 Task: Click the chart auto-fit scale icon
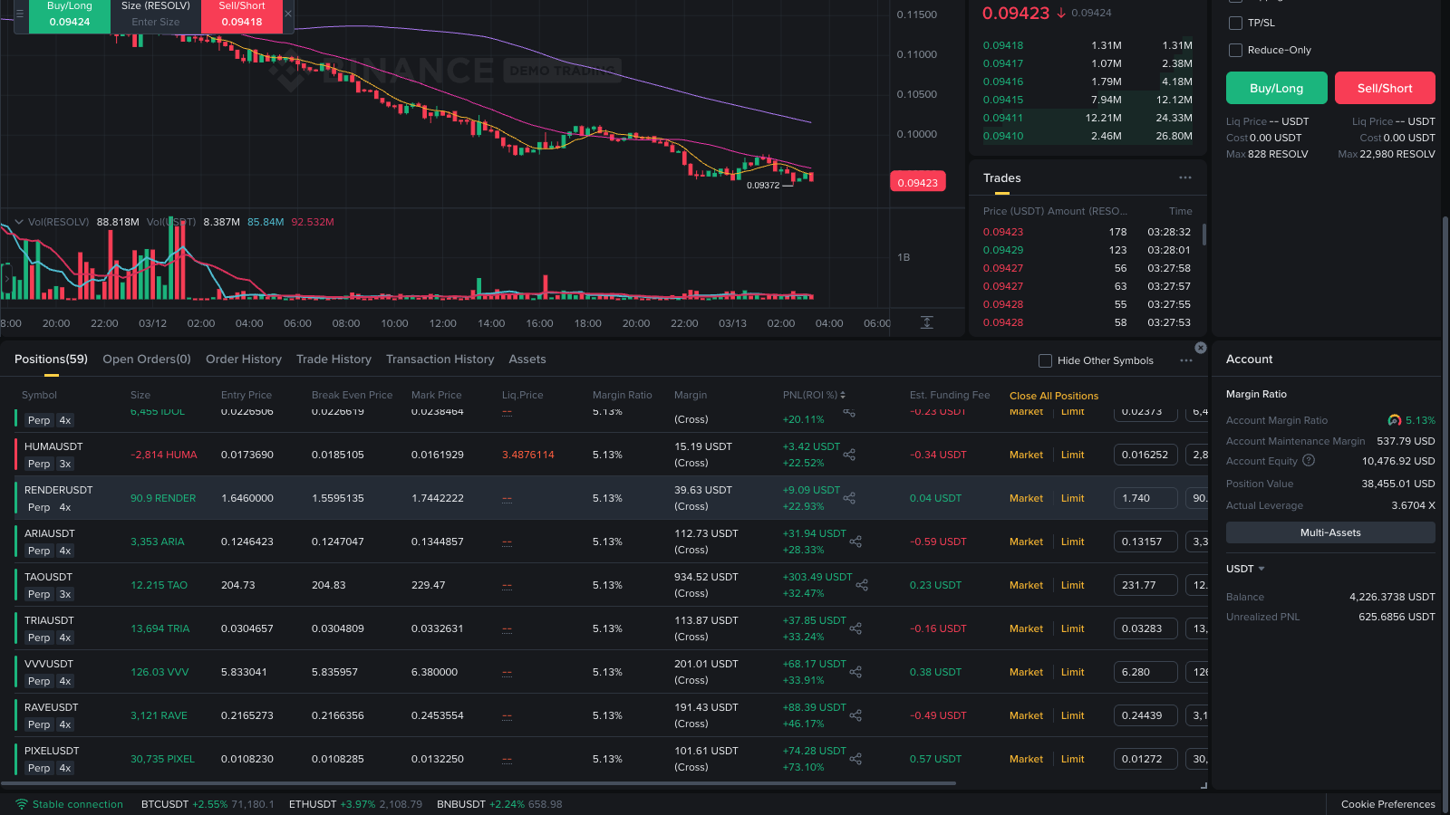tap(926, 323)
